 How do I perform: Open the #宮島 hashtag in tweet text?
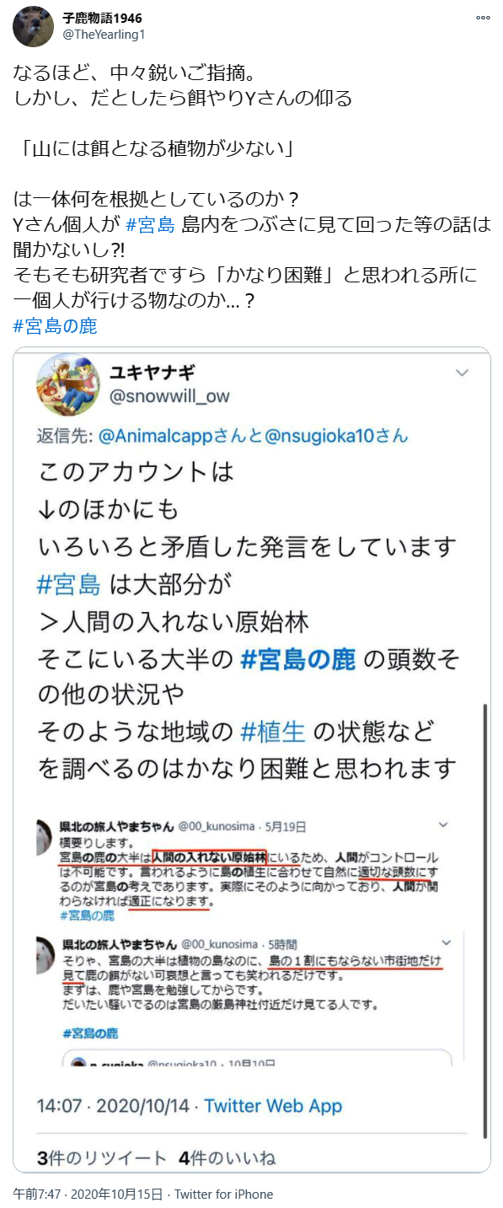tap(150, 225)
